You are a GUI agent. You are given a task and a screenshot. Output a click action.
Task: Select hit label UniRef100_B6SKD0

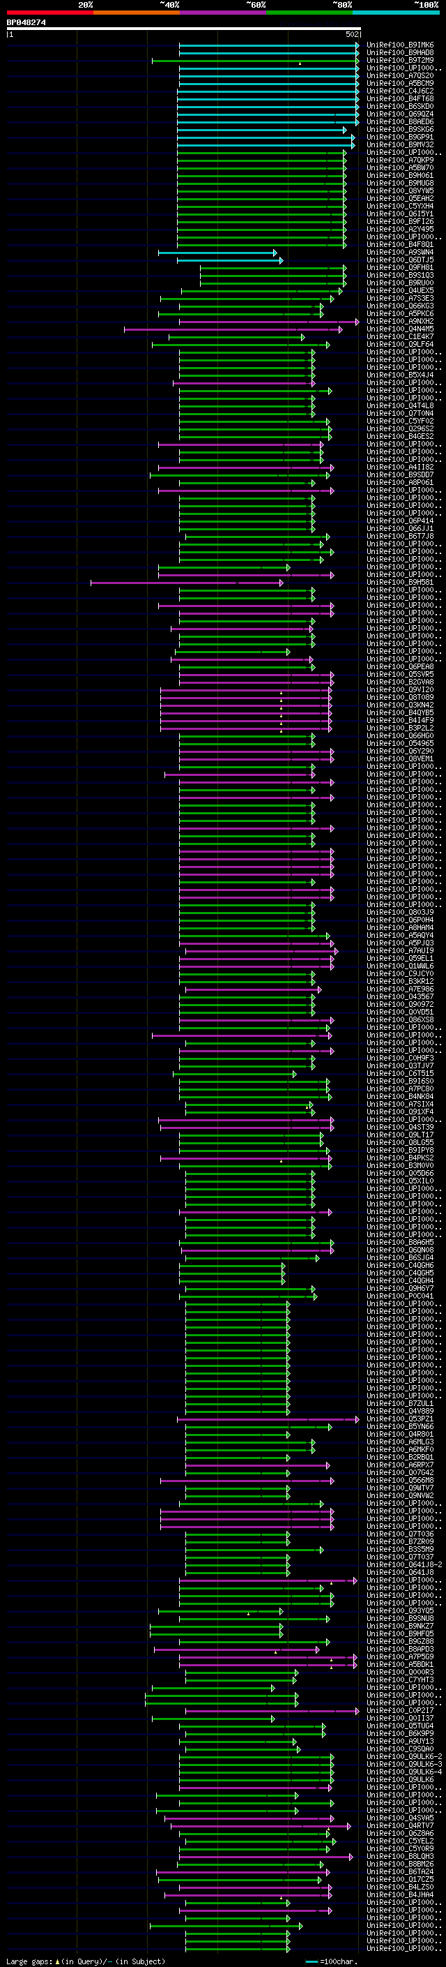click(400, 106)
